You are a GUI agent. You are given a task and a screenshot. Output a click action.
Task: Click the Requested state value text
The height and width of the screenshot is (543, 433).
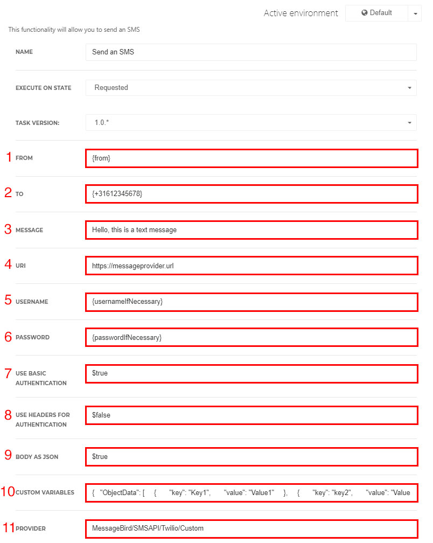[111, 88]
